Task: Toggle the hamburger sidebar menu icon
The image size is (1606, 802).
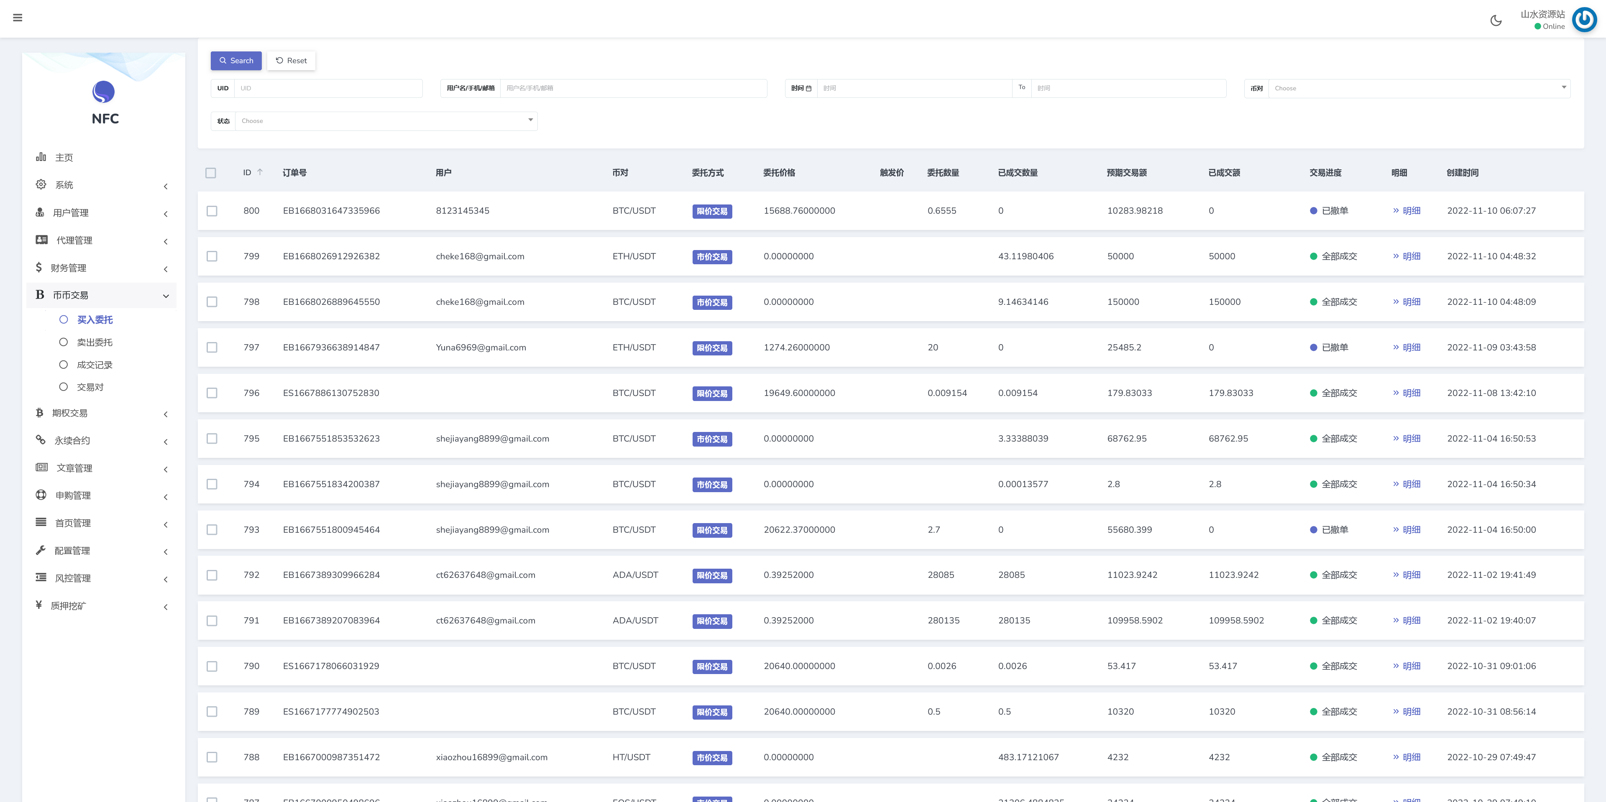Action: (18, 18)
